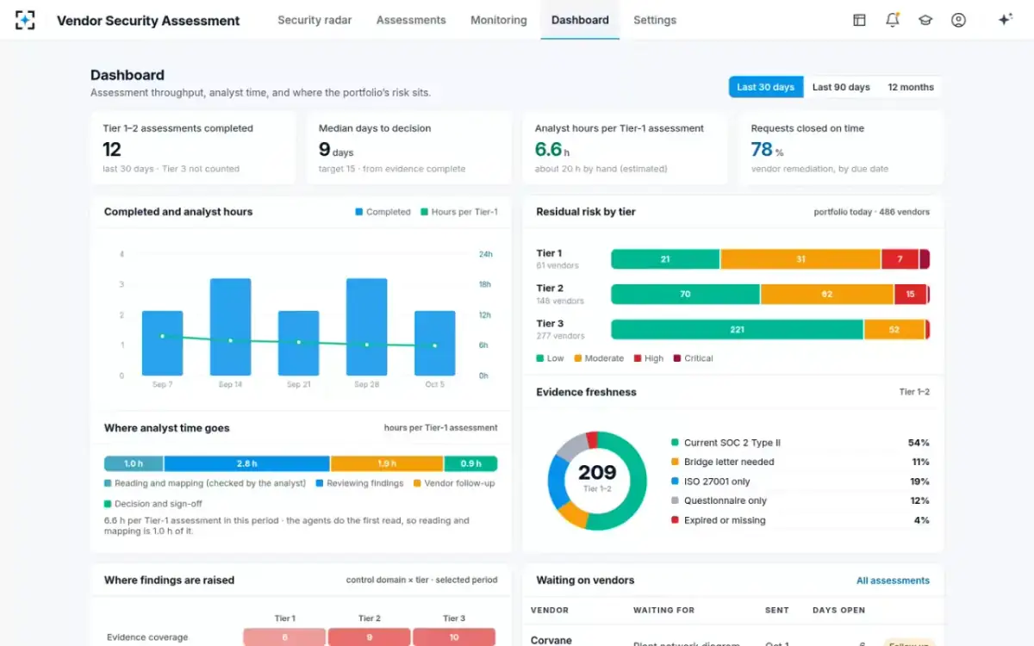This screenshot has height=646, width=1034.
Task: Go to the Security radar tab
Action: 315,20
